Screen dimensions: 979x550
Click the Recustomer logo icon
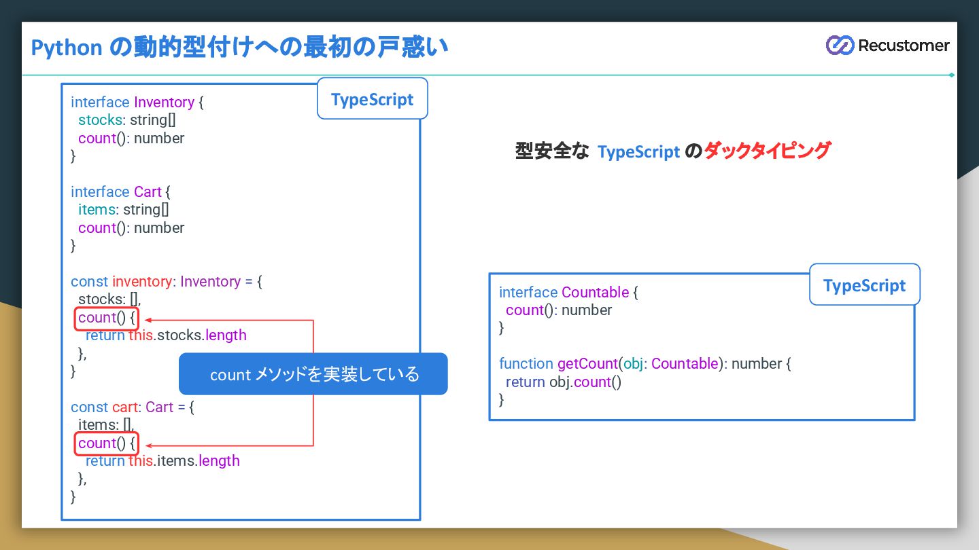click(840, 45)
